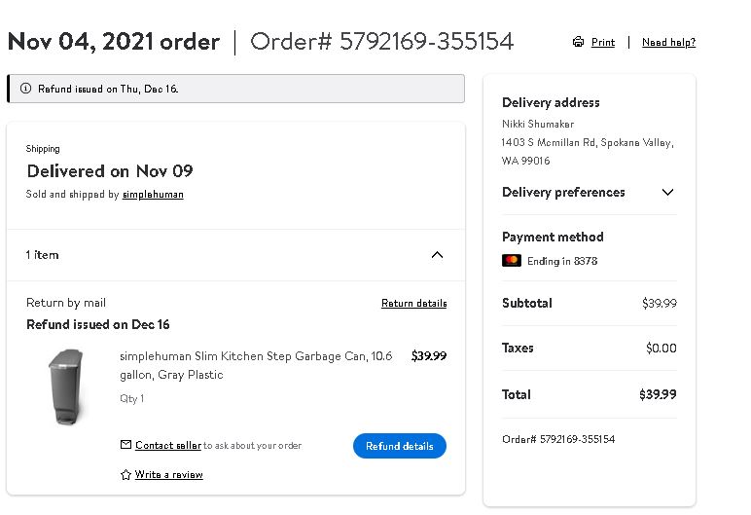Open Return details link
The image size is (751, 515).
[413, 303]
